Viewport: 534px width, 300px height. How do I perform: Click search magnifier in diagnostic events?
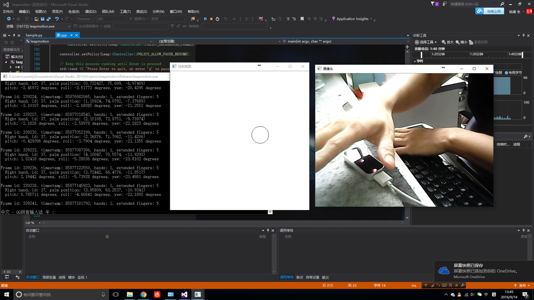click(525, 136)
